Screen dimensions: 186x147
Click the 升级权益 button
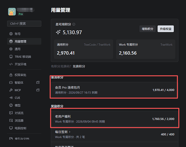(166, 29)
